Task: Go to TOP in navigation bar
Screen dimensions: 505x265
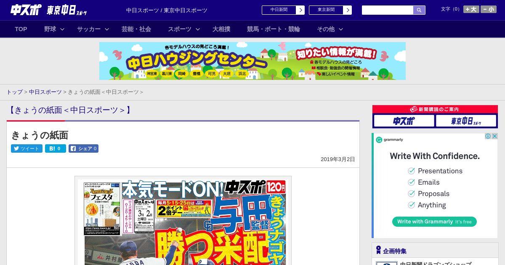Action: click(21, 29)
